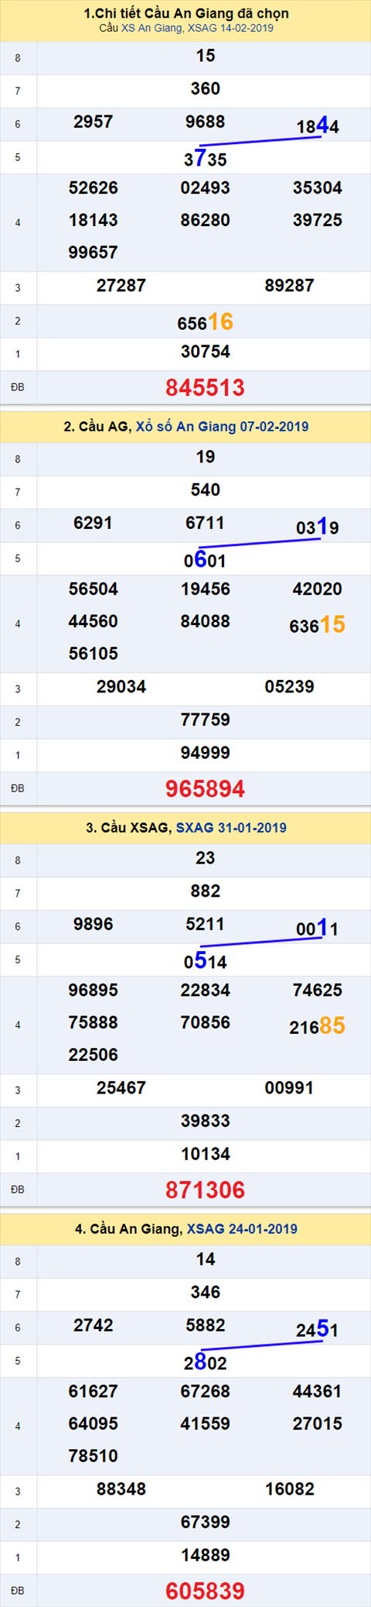Click number 29034 in second table
The width and height of the screenshot is (371, 1607).
click(x=121, y=687)
